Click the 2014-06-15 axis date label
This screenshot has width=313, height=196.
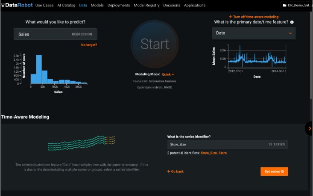pos(279,71)
